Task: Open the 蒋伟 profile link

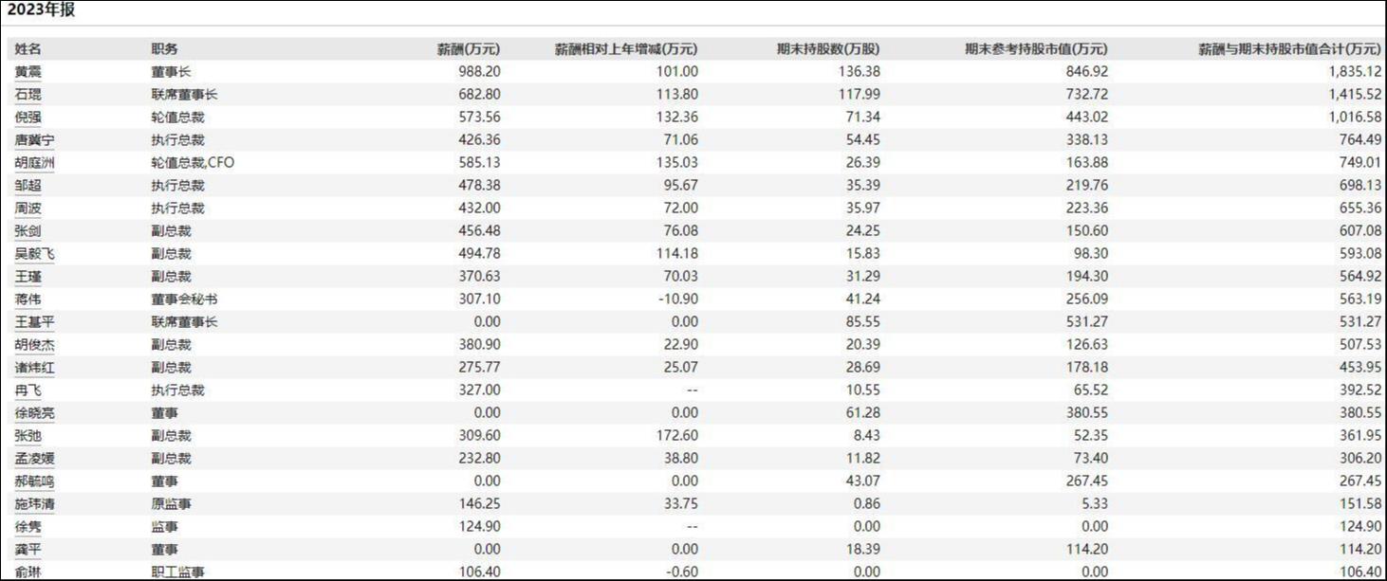Action: click(28, 300)
